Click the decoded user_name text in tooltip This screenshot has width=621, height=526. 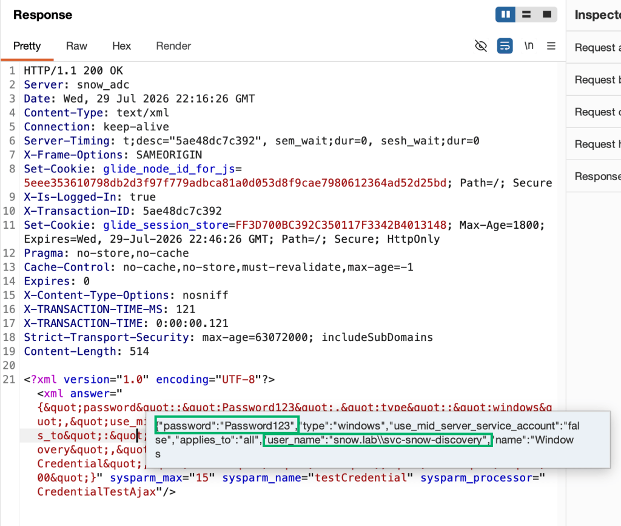[x=377, y=440]
